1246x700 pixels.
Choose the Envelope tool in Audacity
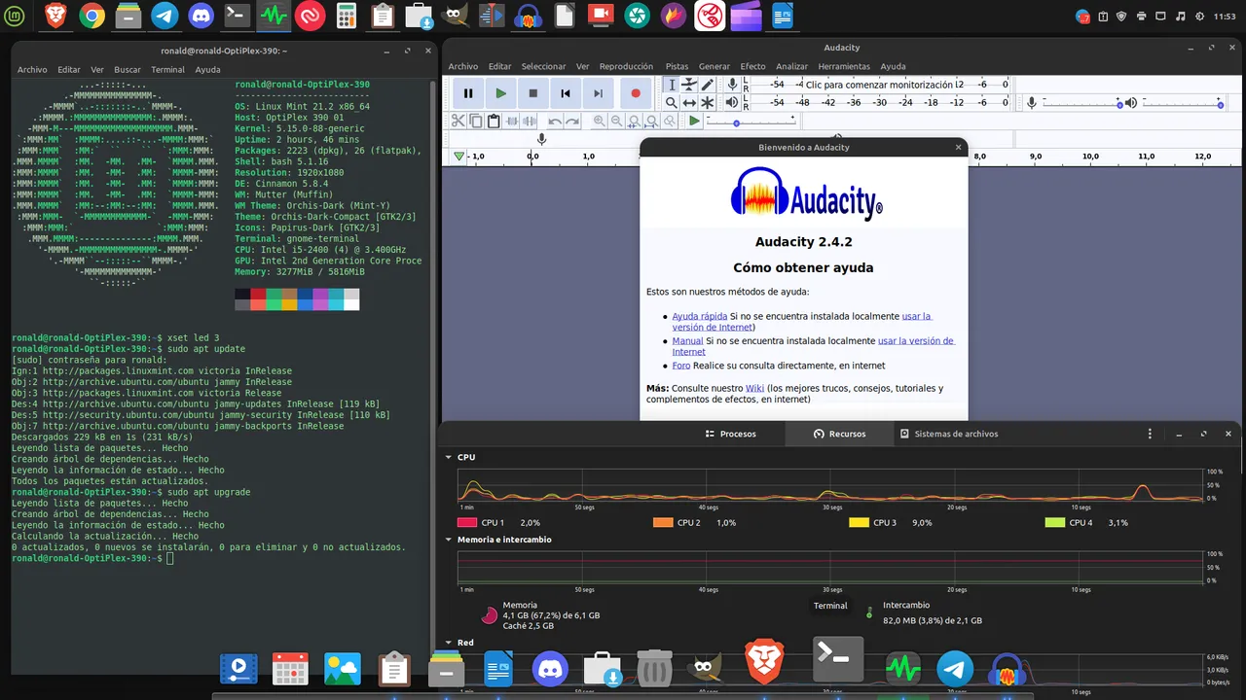(689, 86)
